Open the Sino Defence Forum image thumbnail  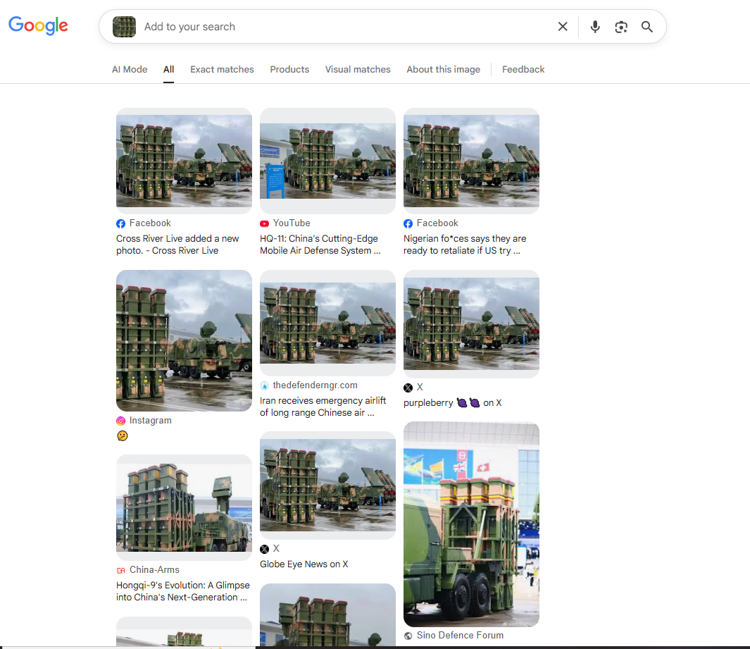pyautogui.click(x=471, y=524)
